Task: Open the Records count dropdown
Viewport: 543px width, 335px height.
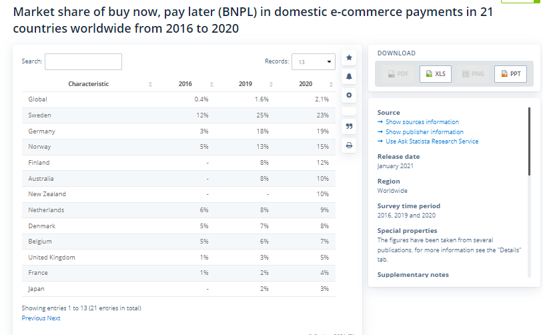Action: [x=314, y=62]
